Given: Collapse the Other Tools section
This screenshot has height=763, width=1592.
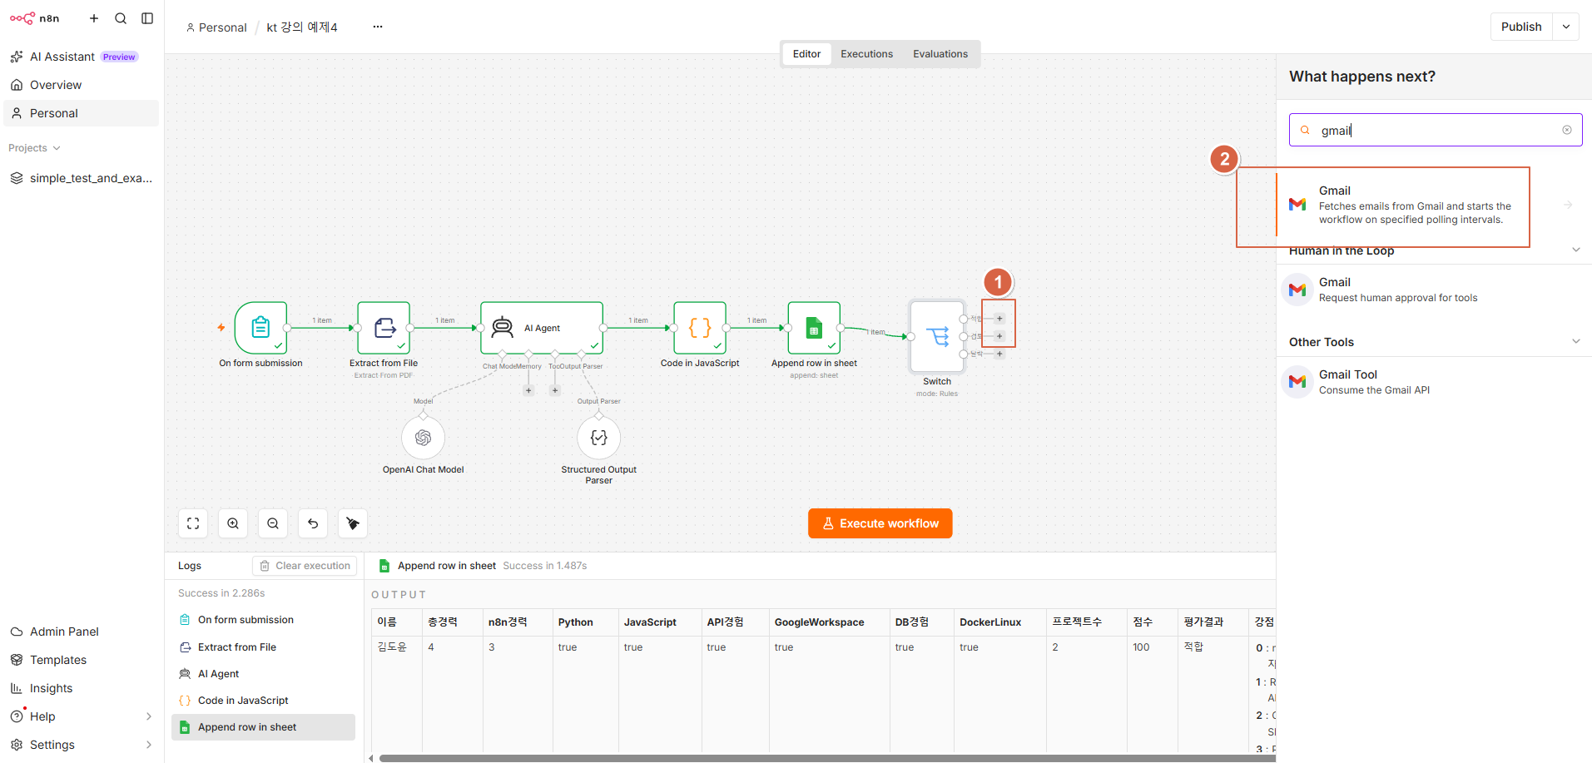Looking at the screenshot, I should tap(1575, 341).
